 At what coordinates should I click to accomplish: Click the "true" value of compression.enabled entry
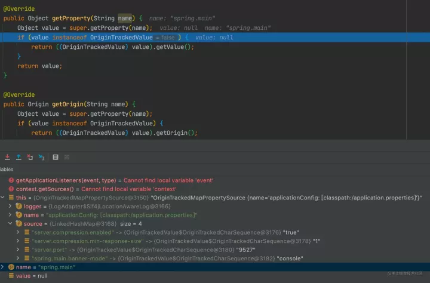(x=291, y=232)
